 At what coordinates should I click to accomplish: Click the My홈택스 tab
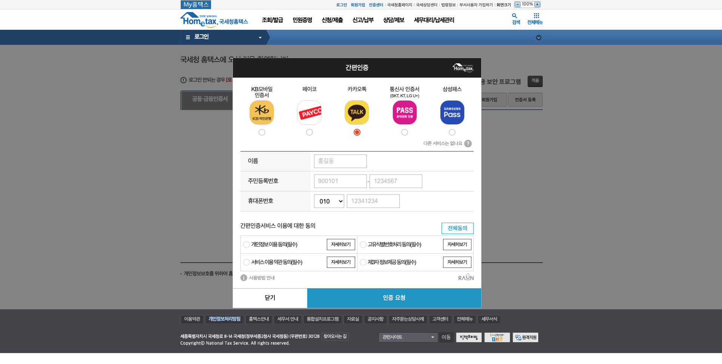click(196, 5)
